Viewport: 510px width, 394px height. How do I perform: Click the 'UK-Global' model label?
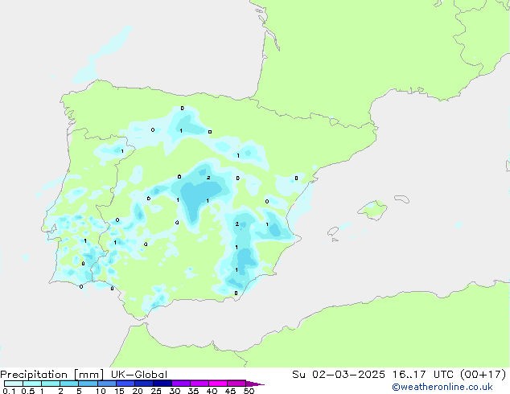pos(139,375)
